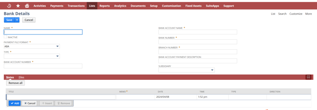This screenshot has height=110, width=317.
Task: Open the List link at top right
Action: [273, 14]
